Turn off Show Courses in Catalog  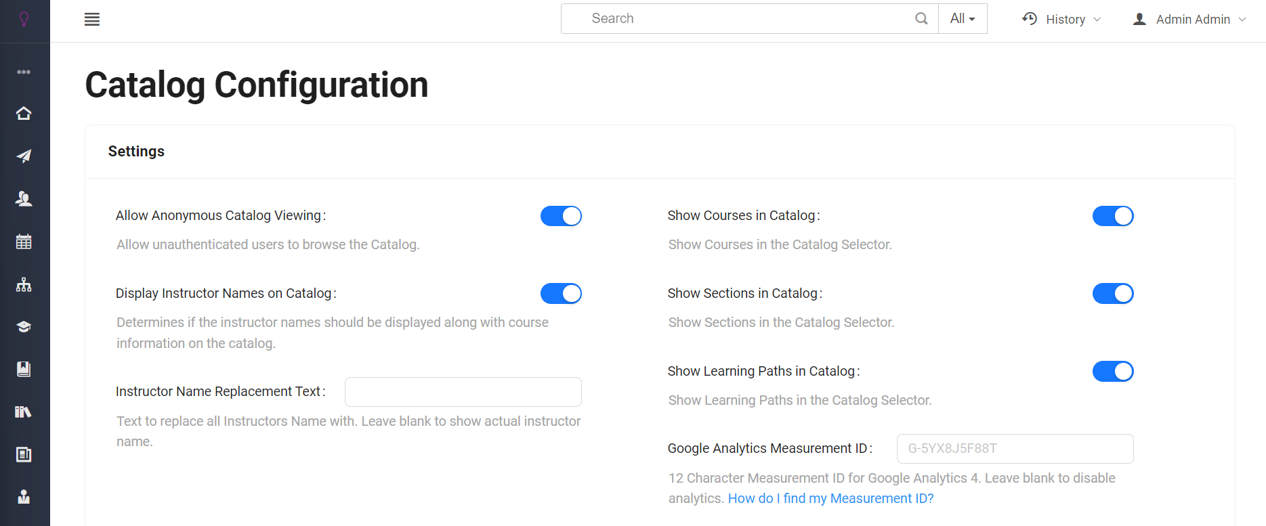point(1112,216)
